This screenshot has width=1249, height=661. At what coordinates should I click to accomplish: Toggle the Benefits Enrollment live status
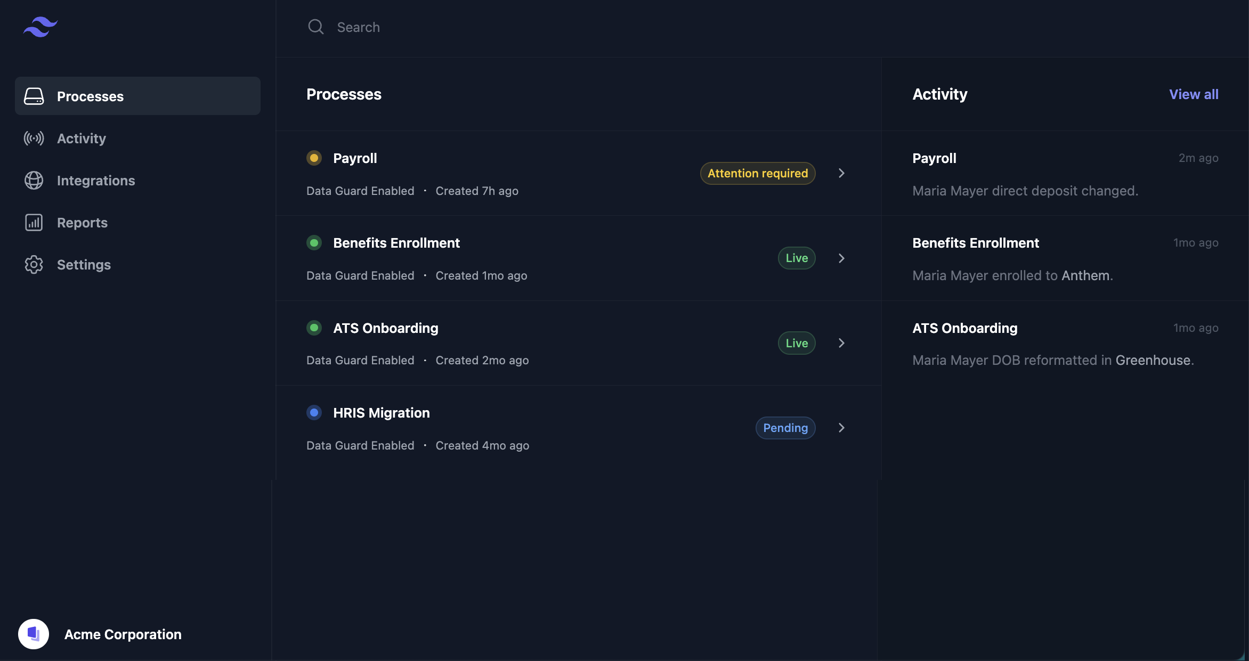coord(796,257)
